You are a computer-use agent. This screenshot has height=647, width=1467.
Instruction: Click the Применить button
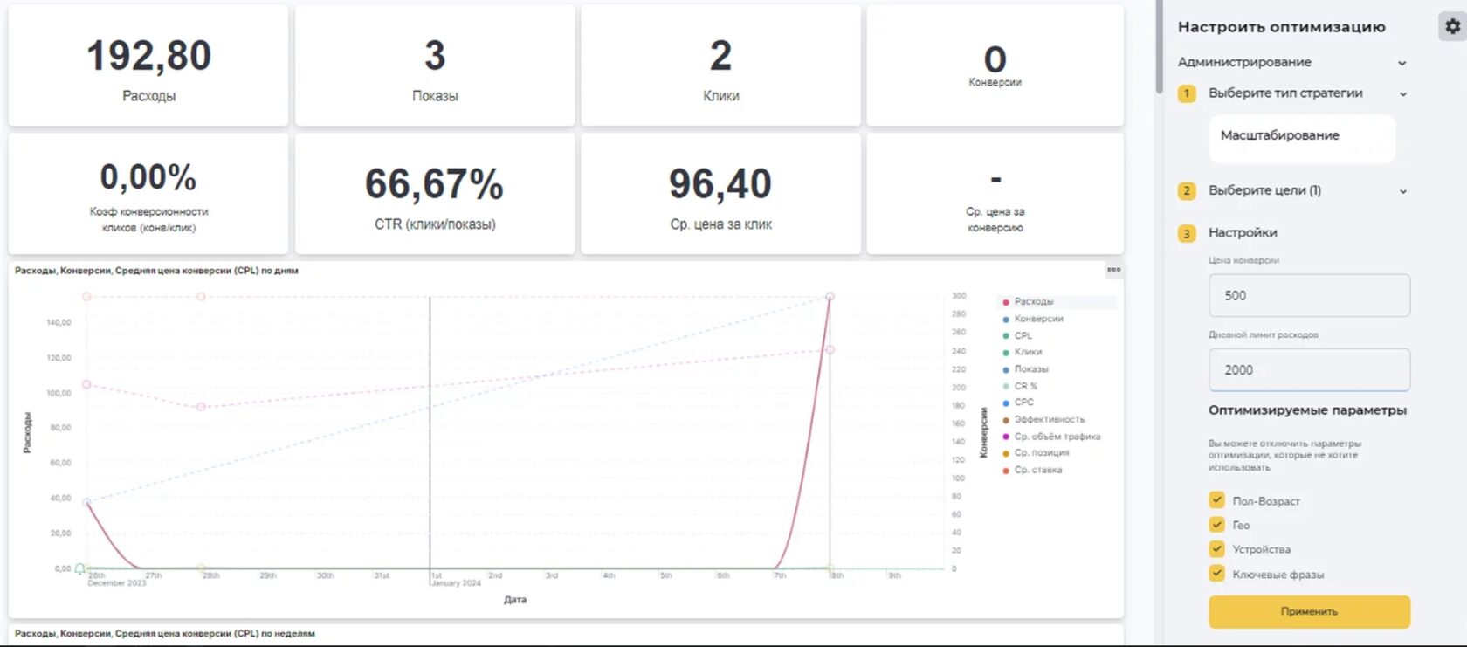(1309, 612)
